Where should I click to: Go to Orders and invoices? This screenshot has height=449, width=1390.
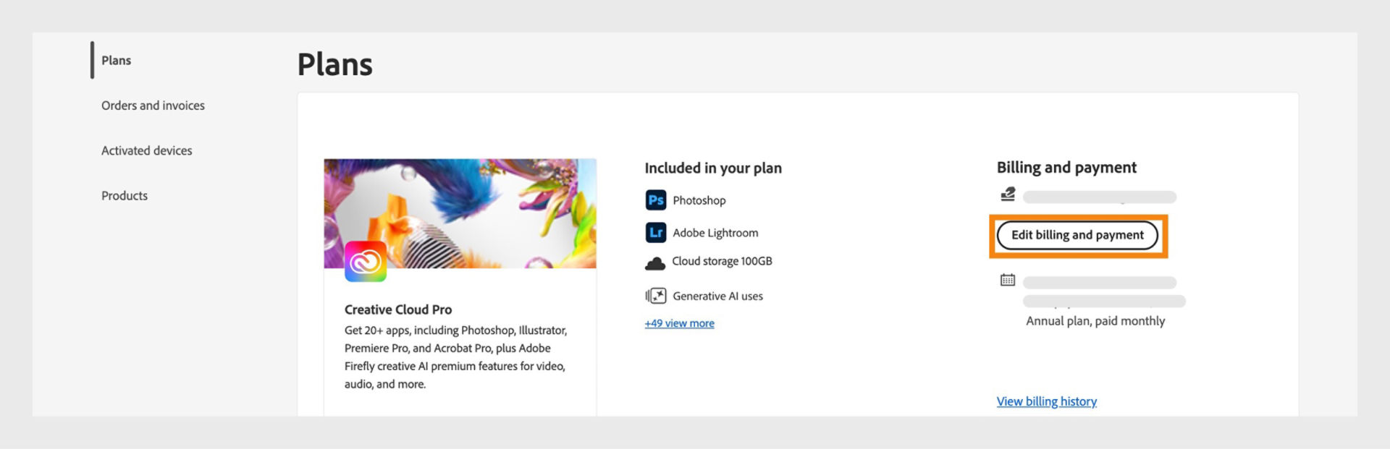(153, 106)
